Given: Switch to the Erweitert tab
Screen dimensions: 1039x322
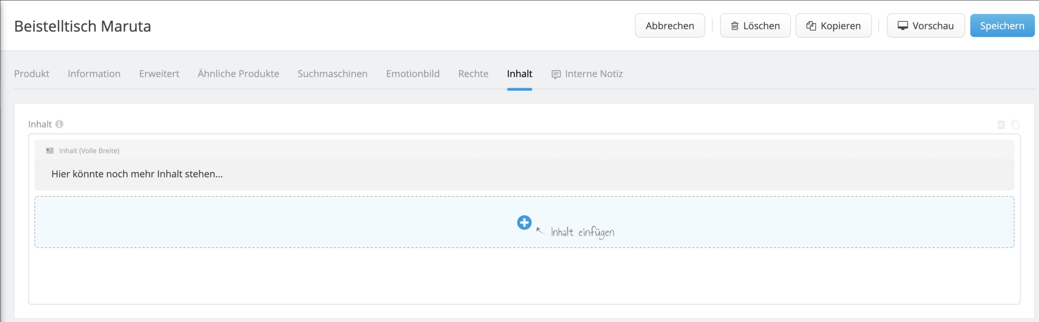Looking at the screenshot, I should [158, 74].
